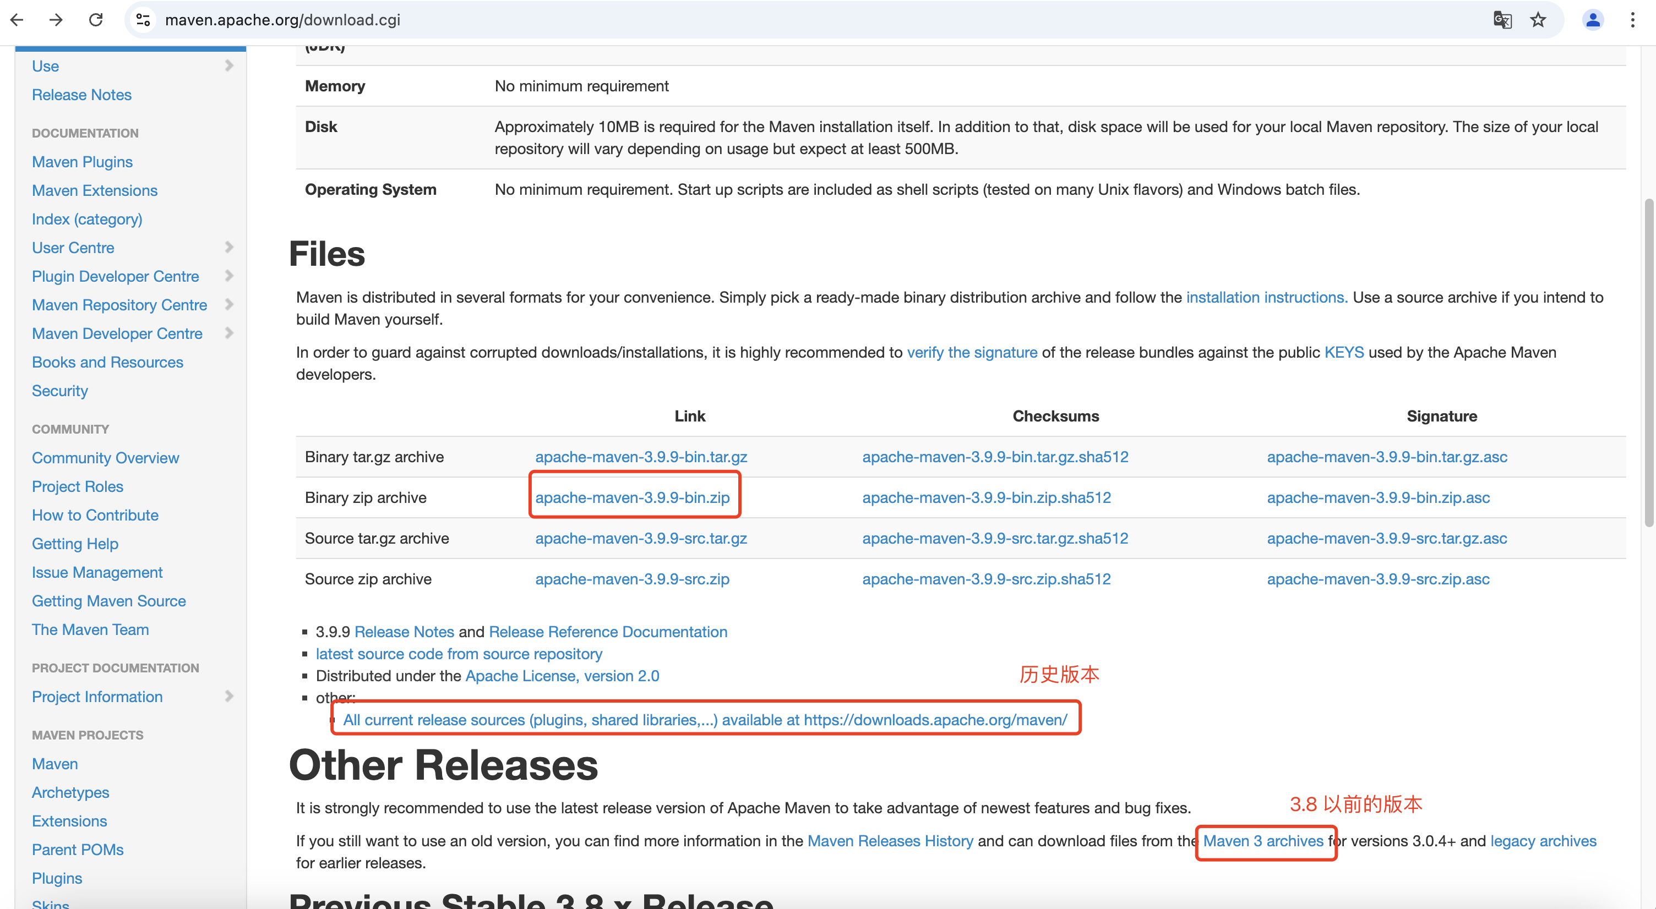This screenshot has height=909, width=1656.
Task: Follow the verify the signature link
Action: pos(972,353)
